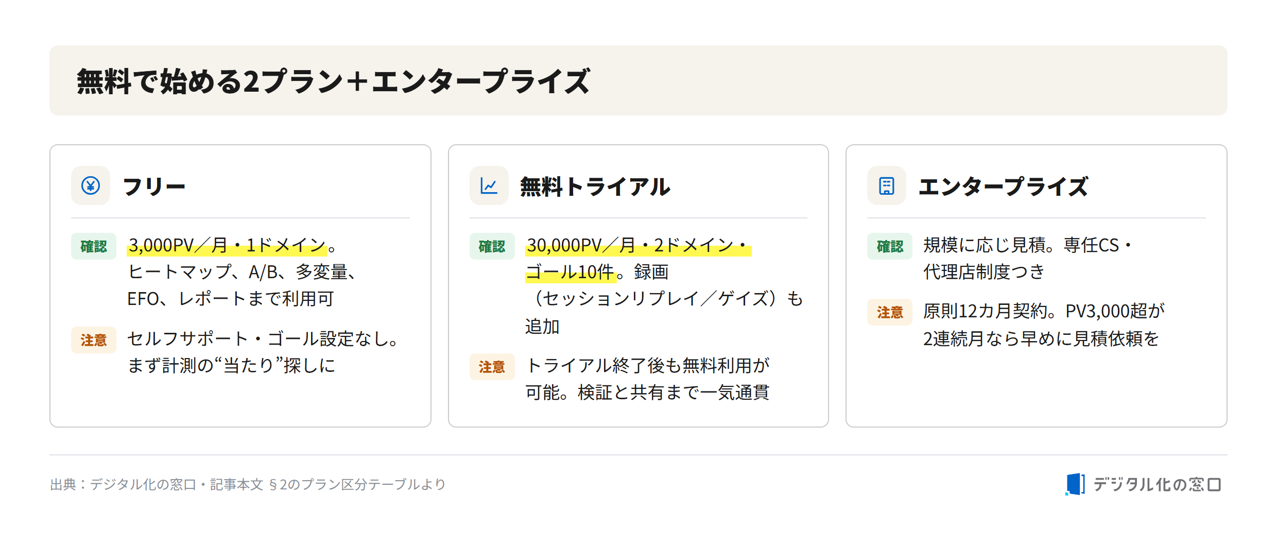
Task: Click the highlighted 30,000PV／月・2ドメイン text
Action: (x=638, y=245)
